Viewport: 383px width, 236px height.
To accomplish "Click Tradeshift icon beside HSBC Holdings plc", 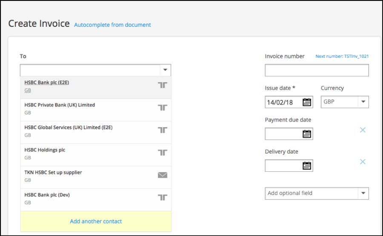I will pos(163,153).
